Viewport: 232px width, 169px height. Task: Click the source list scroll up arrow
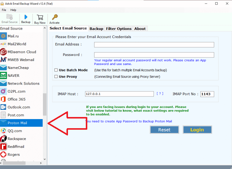[45, 28]
